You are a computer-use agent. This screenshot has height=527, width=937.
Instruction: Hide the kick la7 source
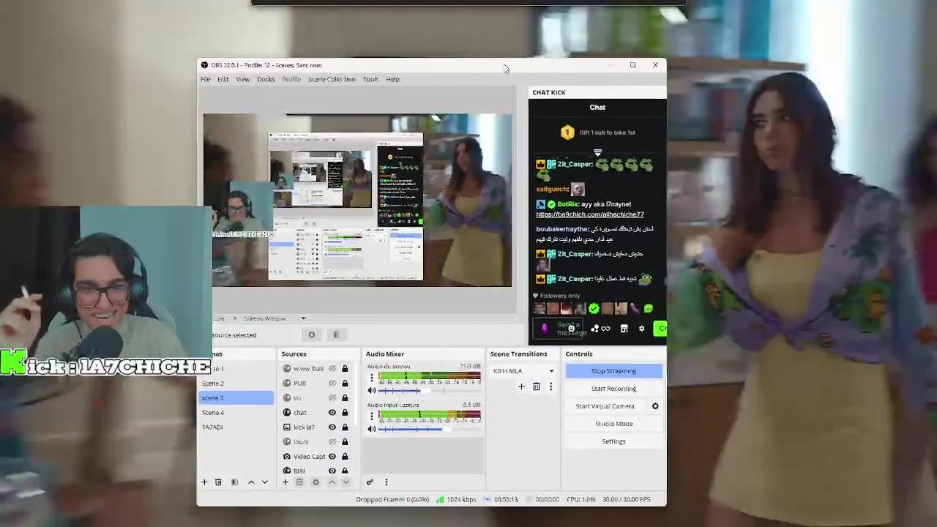(x=332, y=427)
